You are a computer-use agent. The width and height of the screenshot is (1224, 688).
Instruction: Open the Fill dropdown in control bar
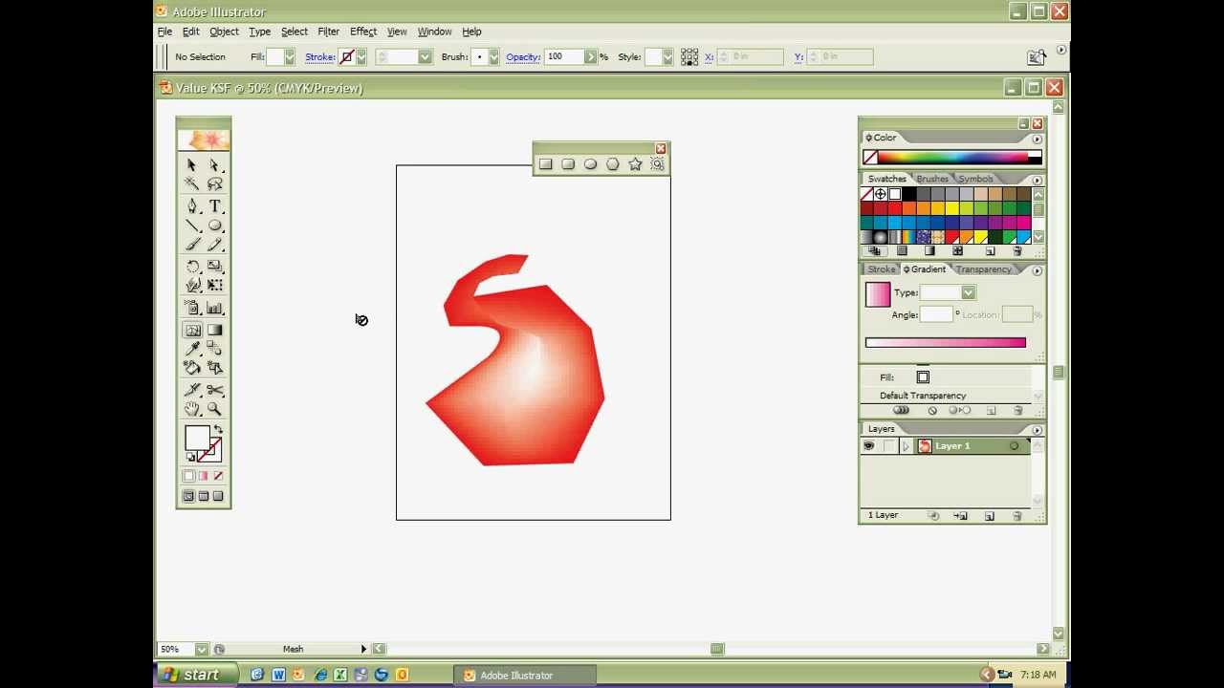pyautogui.click(x=289, y=57)
